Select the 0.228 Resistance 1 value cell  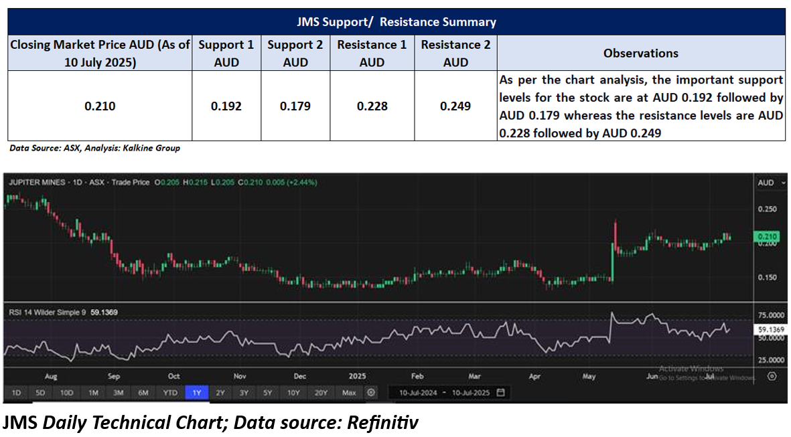pyautogui.click(x=372, y=106)
